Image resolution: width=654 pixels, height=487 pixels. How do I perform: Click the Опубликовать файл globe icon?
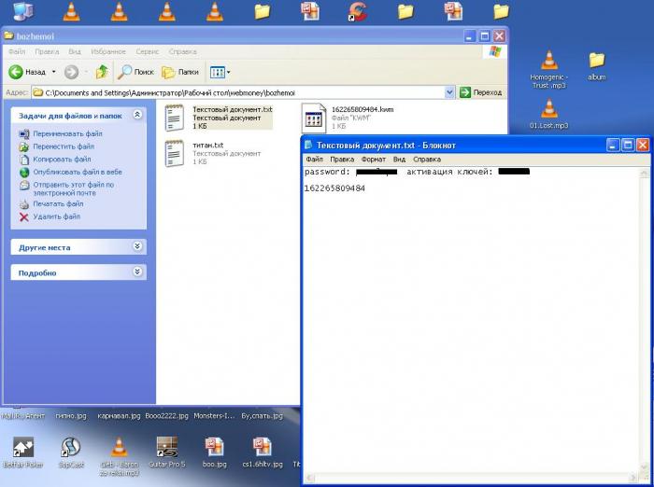pyautogui.click(x=24, y=172)
